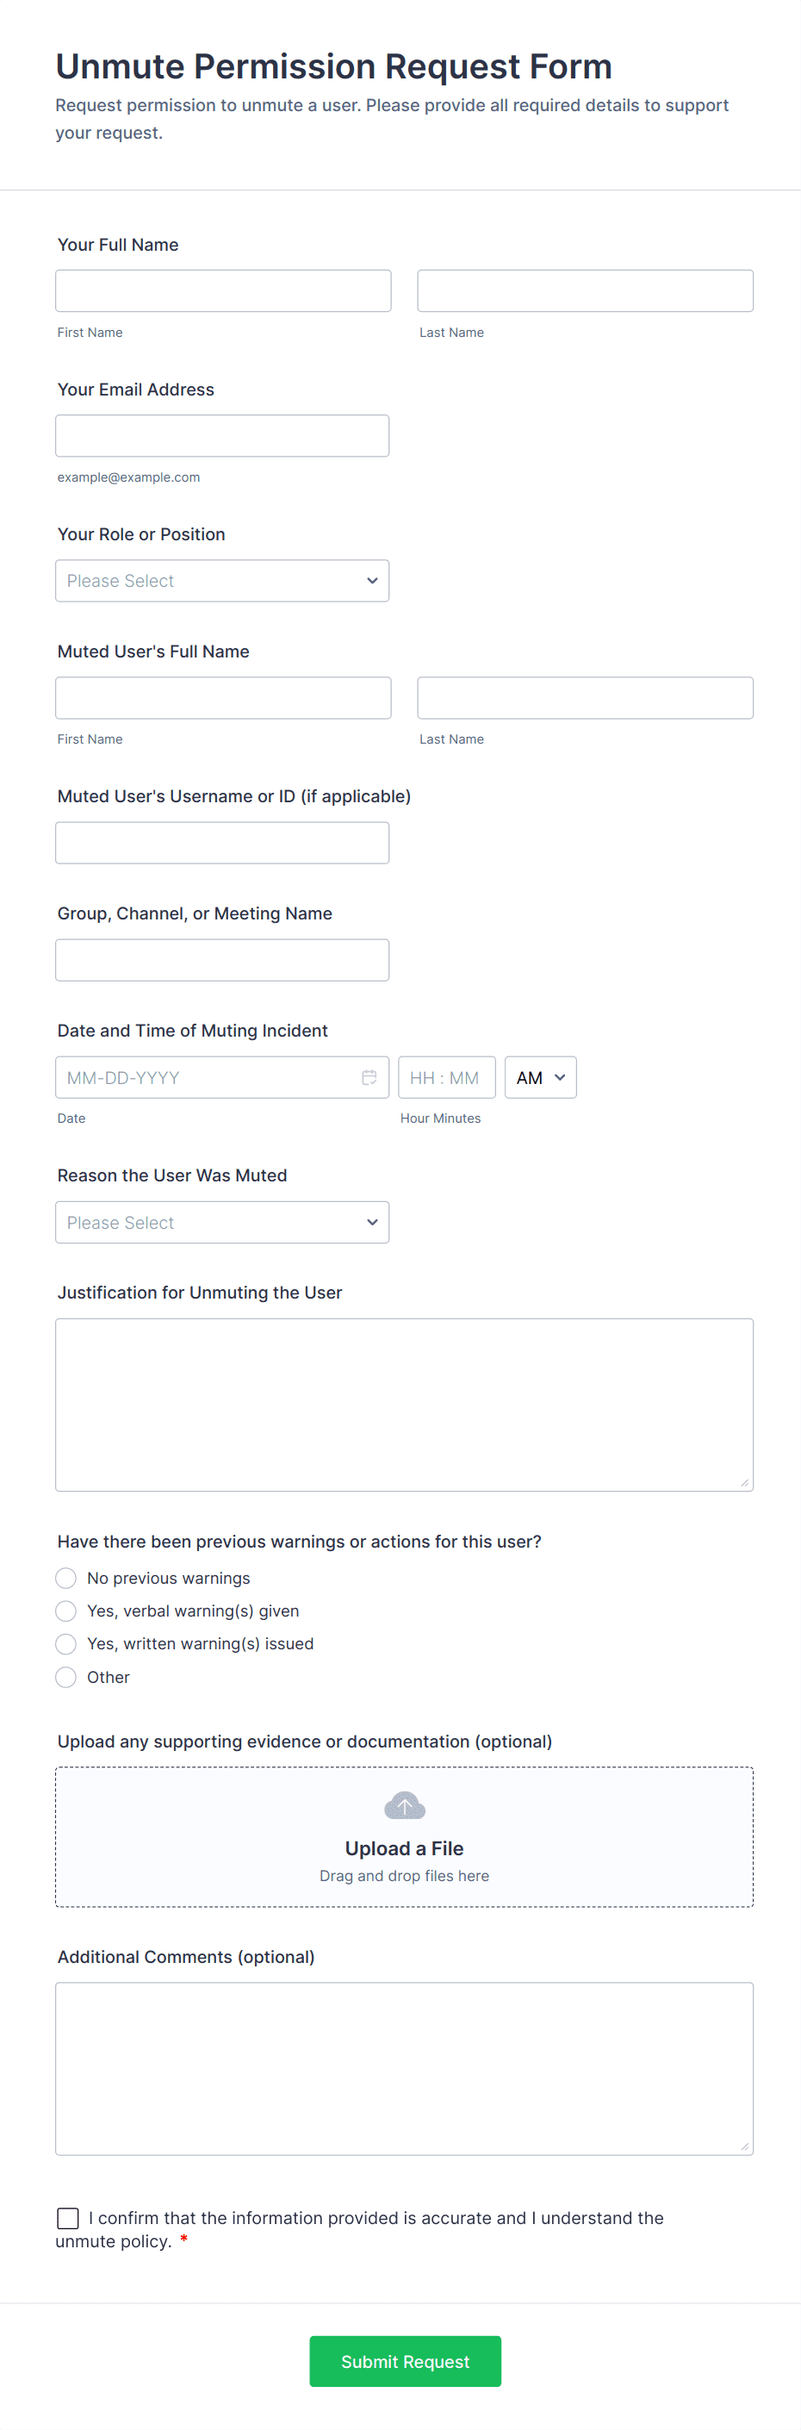The width and height of the screenshot is (801, 2430).
Task: Click Muted User's Username or ID field
Action: pyautogui.click(x=222, y=843)
